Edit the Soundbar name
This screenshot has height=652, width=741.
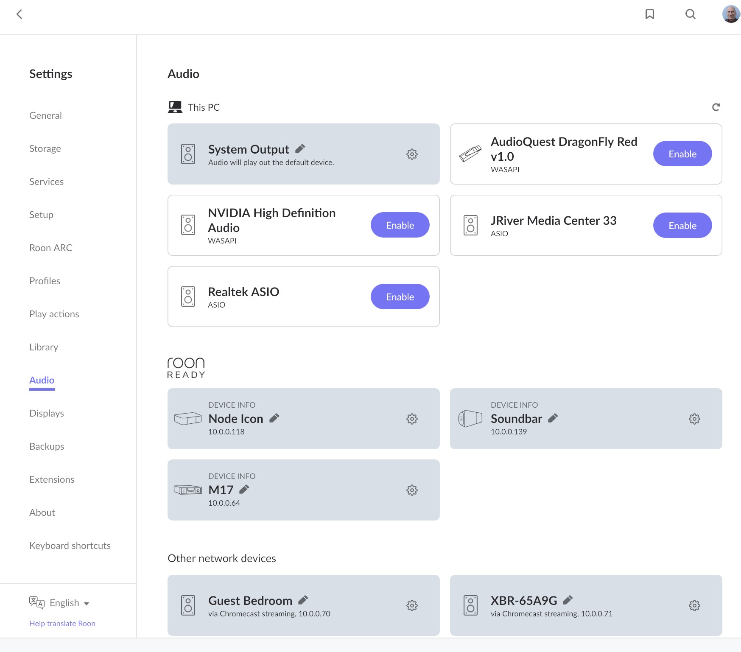[553, 418]
